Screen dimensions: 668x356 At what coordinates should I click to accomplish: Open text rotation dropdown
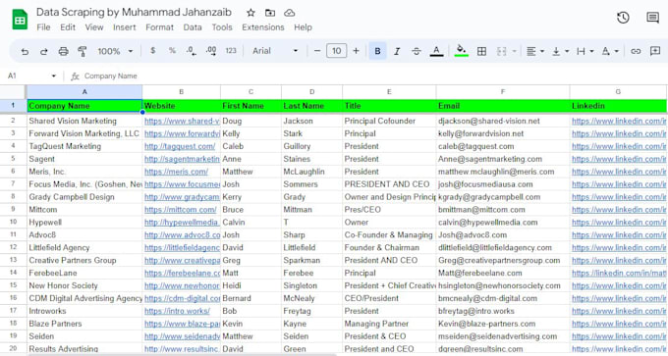tap(610, 51)
